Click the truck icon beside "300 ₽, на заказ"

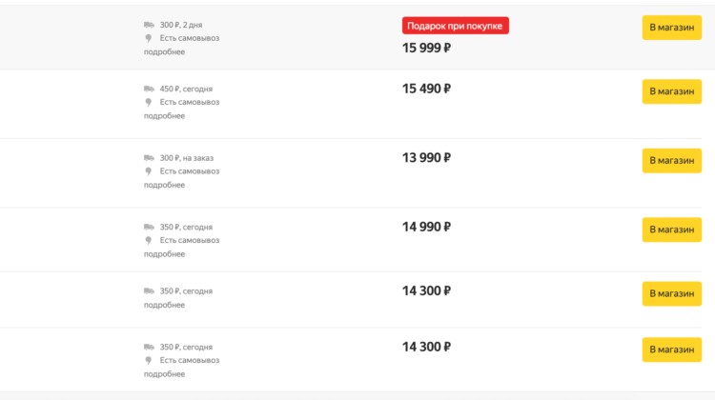coord(149,158)
